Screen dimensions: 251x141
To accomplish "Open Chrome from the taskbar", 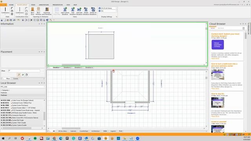I will coord(54,138).
